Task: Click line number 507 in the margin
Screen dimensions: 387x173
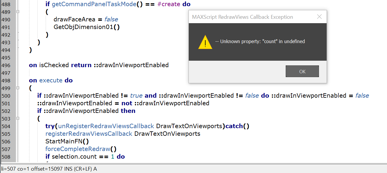Action: click(6, 149)
